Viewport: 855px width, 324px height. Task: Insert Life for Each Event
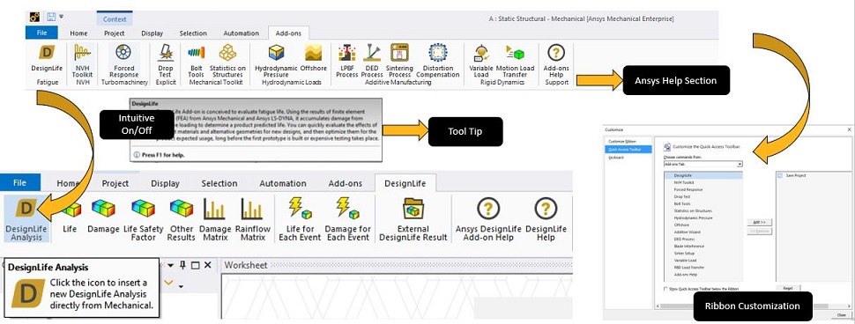point(300,219)
